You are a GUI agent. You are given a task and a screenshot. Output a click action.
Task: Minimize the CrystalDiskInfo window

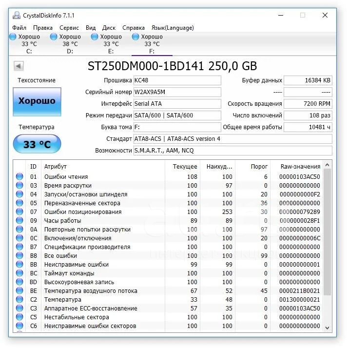pos(281,15)
